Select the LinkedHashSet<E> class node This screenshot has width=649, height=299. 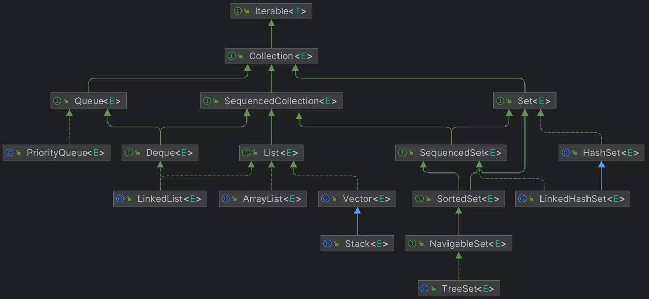pos(573,199)
